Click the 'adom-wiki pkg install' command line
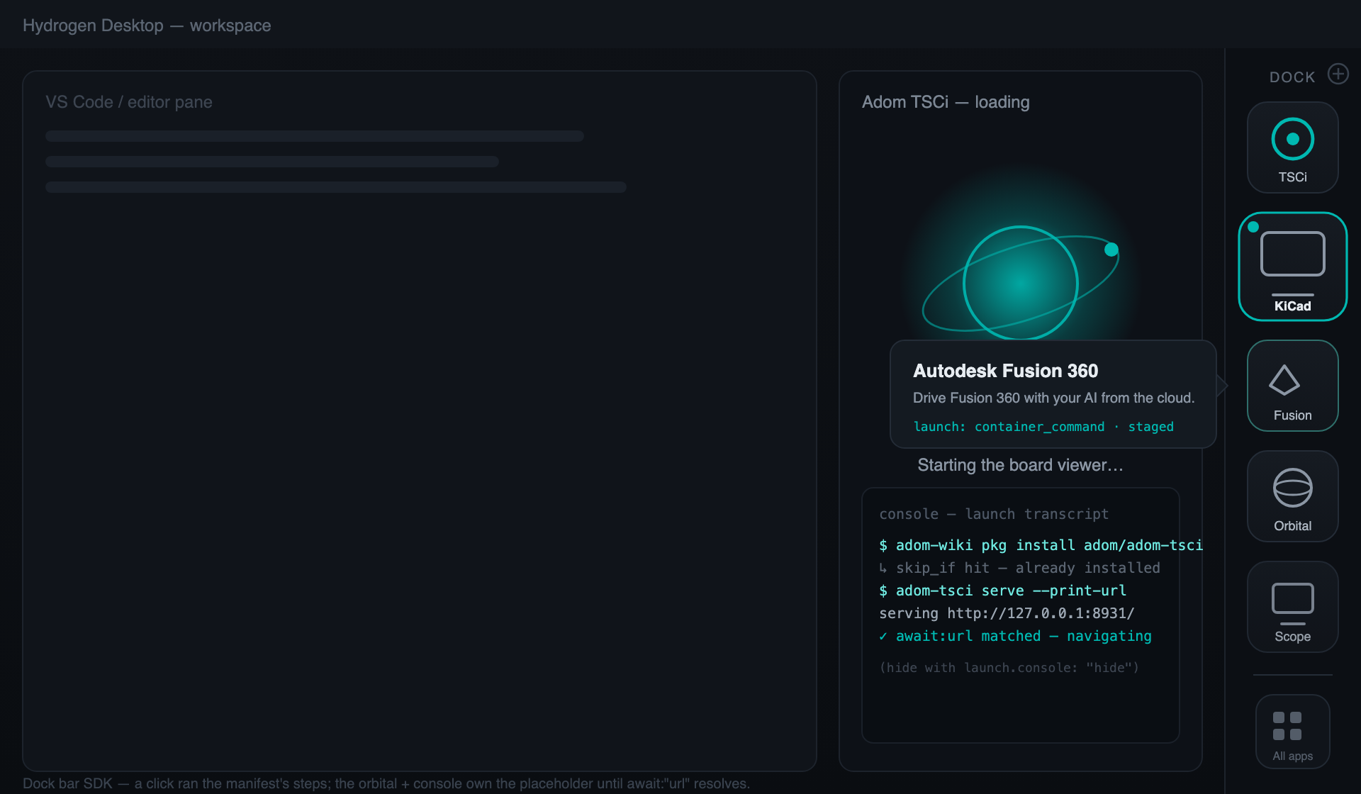Viewport: 1361px width, 794px height. (1041, 545)
